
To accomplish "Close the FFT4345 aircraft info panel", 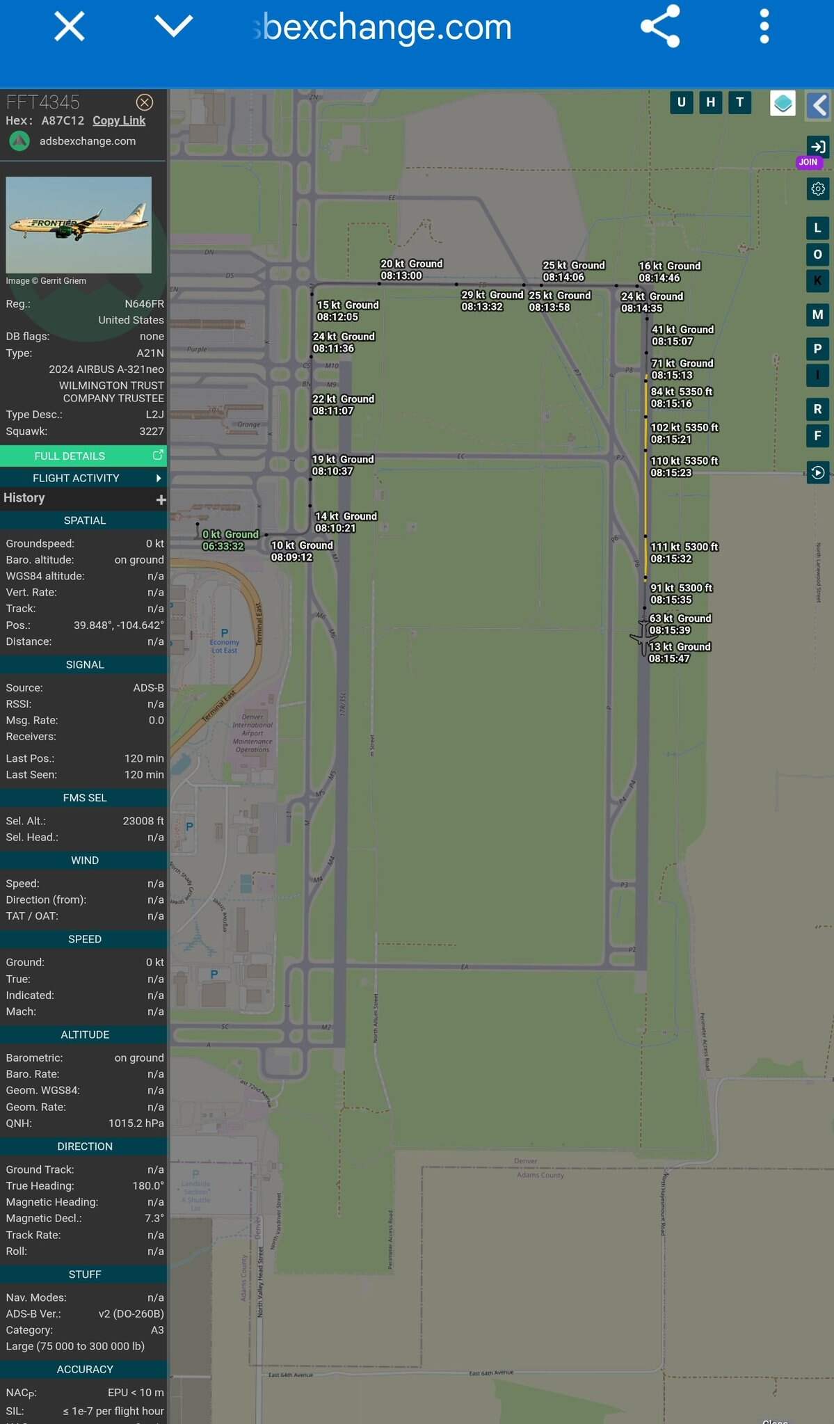I will click(145, 102).
